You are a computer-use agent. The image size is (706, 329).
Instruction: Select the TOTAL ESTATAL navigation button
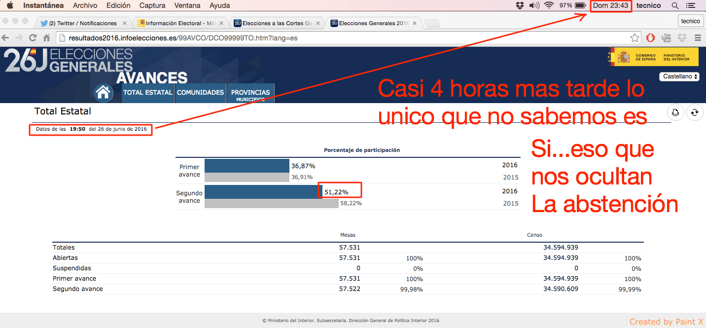(x=147, y=93)
